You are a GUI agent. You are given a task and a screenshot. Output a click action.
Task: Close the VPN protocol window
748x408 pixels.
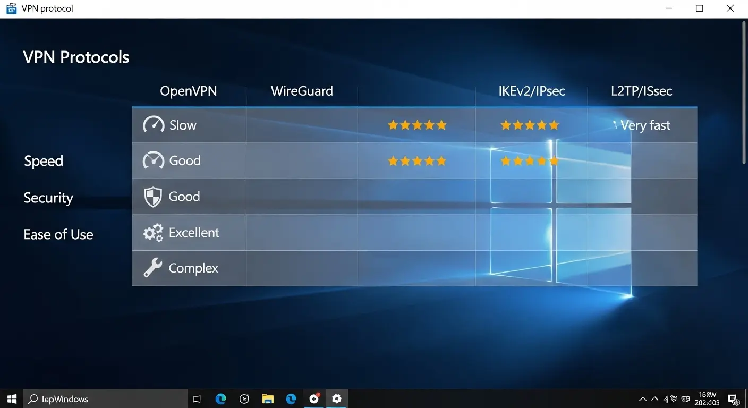(730, 8)
